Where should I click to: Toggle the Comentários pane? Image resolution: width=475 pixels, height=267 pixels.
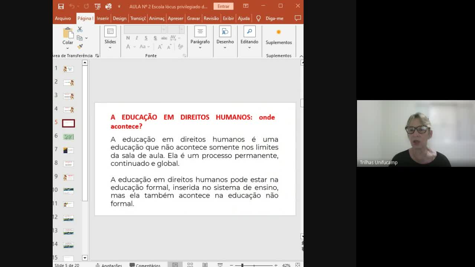pyautogui.click(x=145, y=265)
